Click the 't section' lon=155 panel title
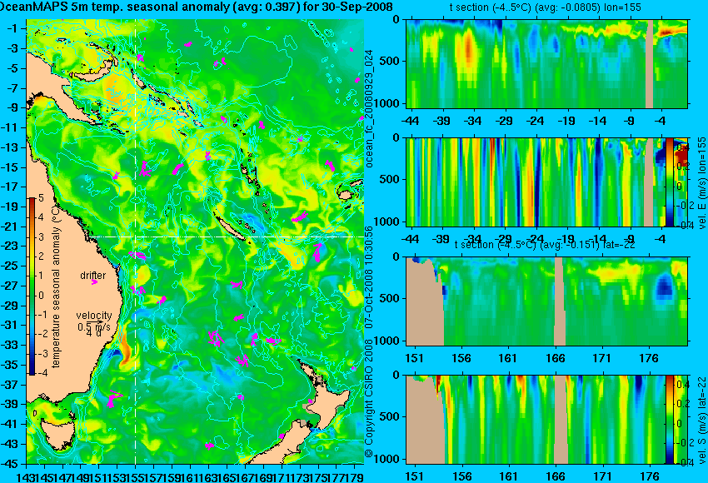 (x=546, y=7)
